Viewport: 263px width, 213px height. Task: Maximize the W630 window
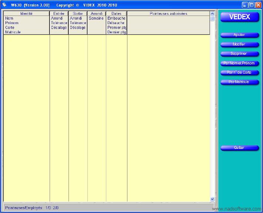pos(252,5)
